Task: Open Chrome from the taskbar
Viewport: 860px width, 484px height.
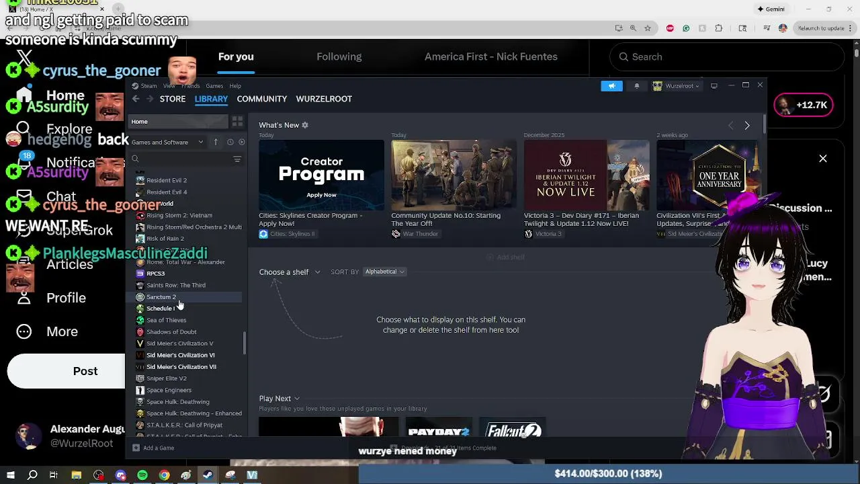Action: tap(164, 475)
